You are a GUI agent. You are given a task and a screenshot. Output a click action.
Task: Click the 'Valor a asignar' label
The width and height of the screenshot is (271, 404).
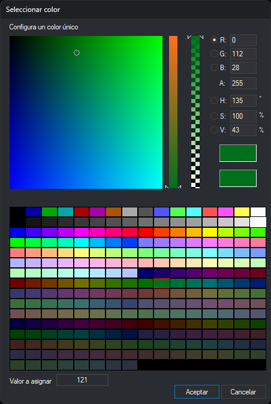pos(31,381)
